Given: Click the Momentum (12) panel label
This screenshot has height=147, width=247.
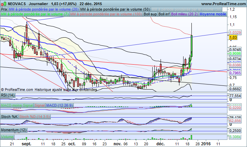Looking at the screenshot, I should coord(14,130).
